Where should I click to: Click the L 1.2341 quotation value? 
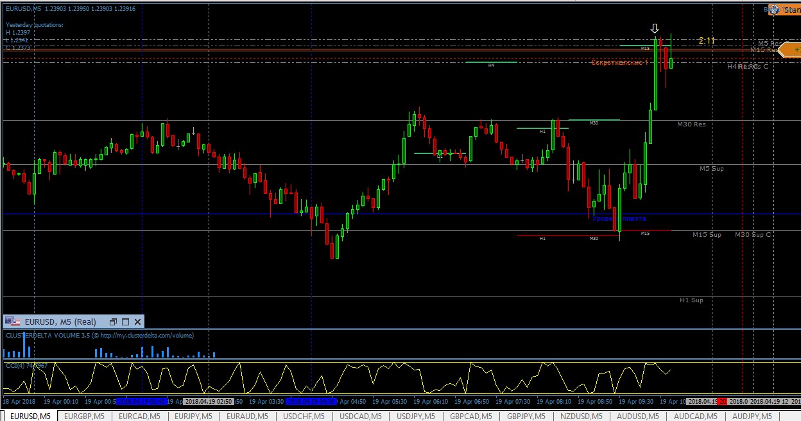tap(18, 40)
